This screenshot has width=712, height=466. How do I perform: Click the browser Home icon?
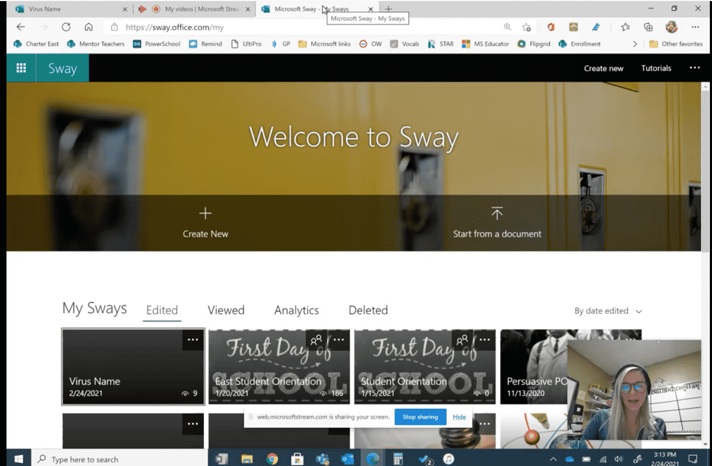click(88, 26)
